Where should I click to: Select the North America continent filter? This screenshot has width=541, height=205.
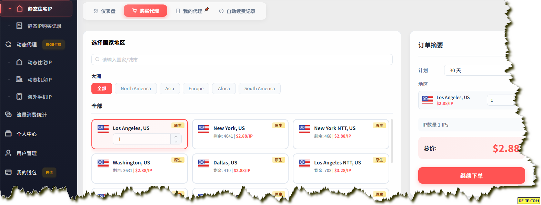(136, 88)
